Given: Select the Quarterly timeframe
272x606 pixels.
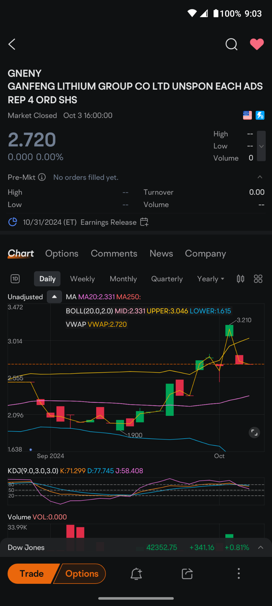Looking at the screenshot, I should tap(167, 279).
